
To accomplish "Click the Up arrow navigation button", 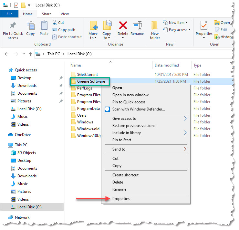I will (x=30, y=54).
